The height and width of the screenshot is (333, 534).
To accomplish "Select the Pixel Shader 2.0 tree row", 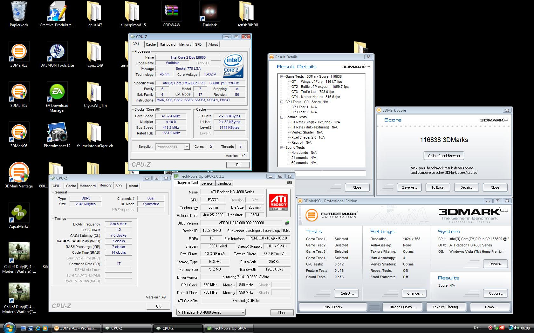I will click(308, 137).
